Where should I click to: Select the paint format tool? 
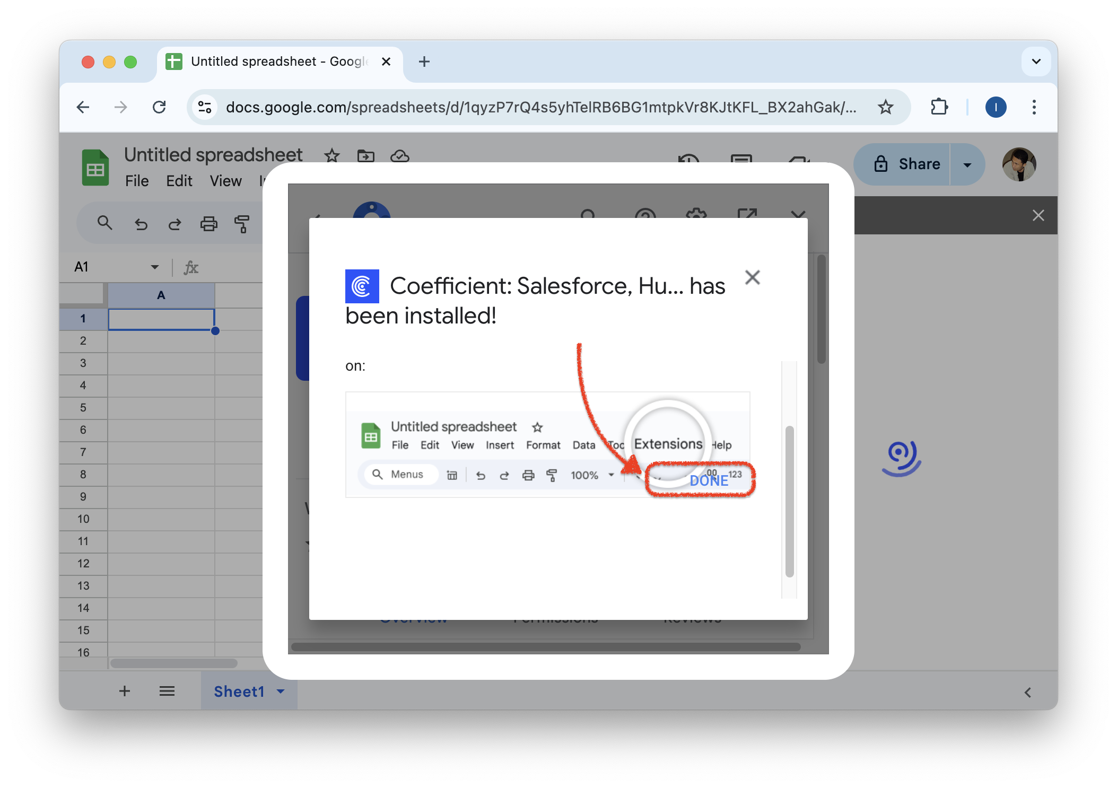pos(242,224)
